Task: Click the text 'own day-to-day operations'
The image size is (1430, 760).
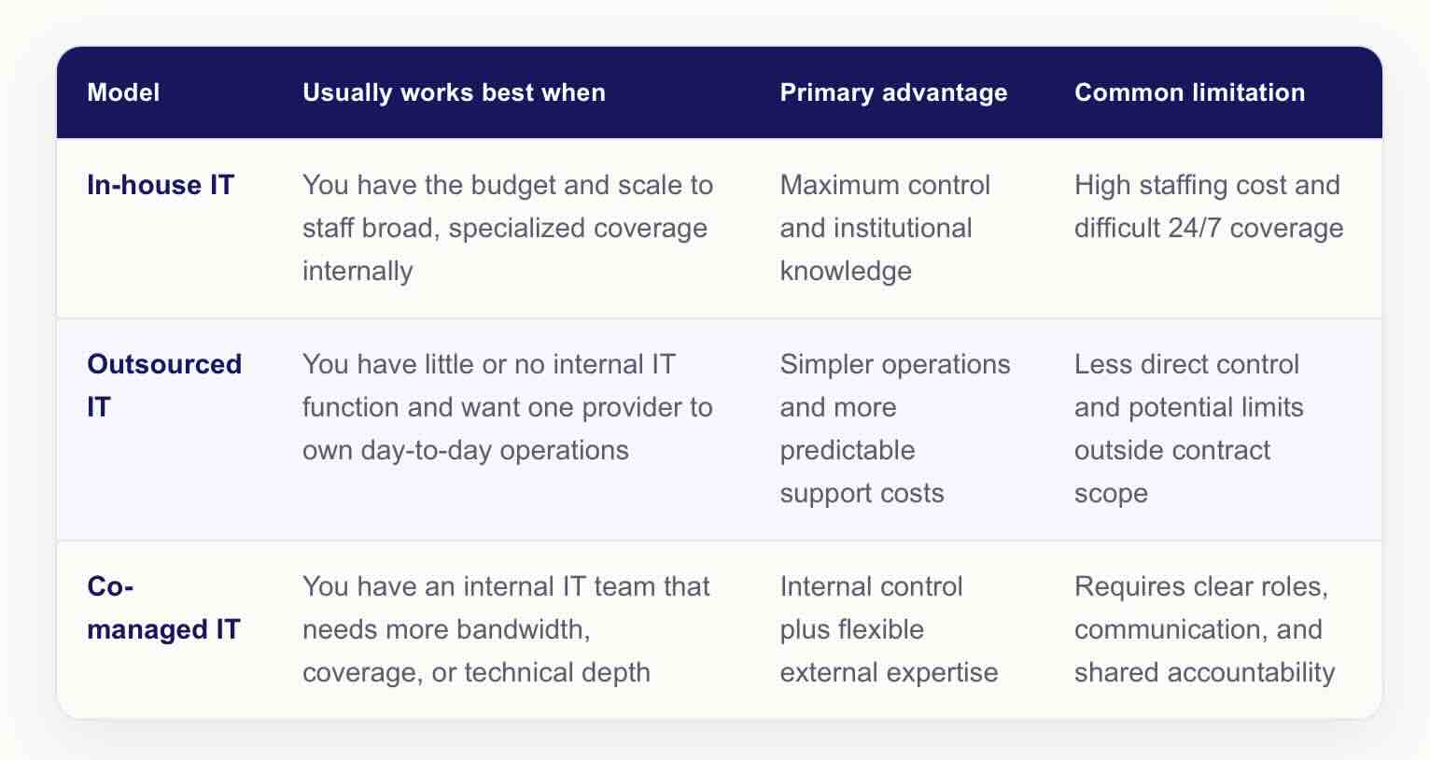Action: [466, 450]
